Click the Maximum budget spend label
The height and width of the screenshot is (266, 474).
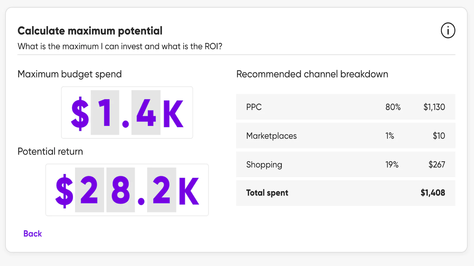tap(70, 74)
